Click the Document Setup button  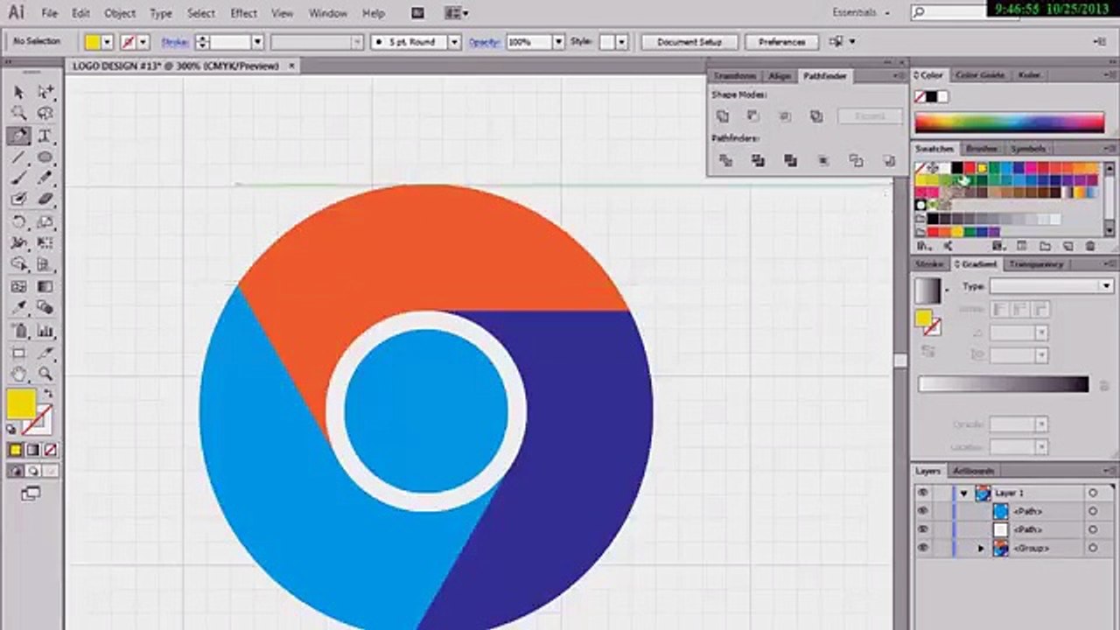[689, 42]
